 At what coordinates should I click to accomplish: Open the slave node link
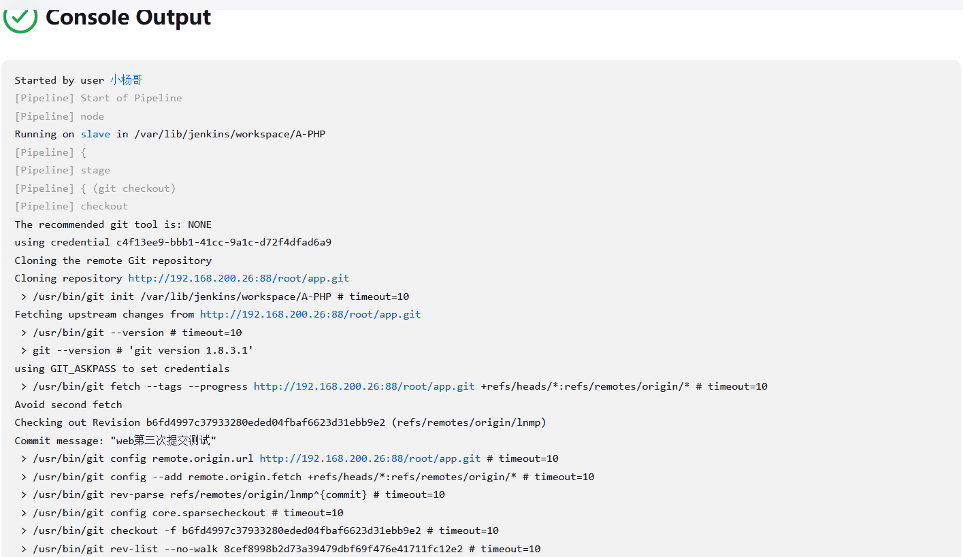point(95,134)
